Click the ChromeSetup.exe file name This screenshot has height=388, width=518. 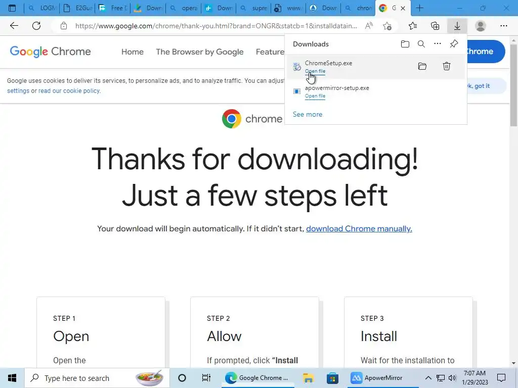[328, 63]
